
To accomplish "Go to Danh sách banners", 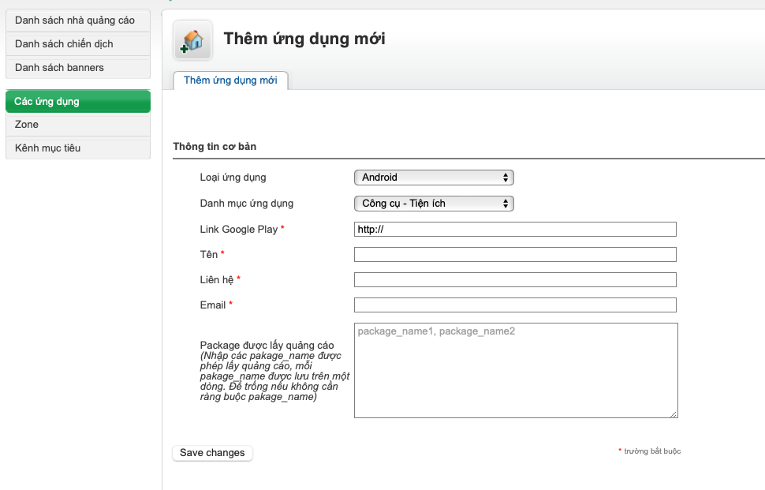I will [78, 67].
